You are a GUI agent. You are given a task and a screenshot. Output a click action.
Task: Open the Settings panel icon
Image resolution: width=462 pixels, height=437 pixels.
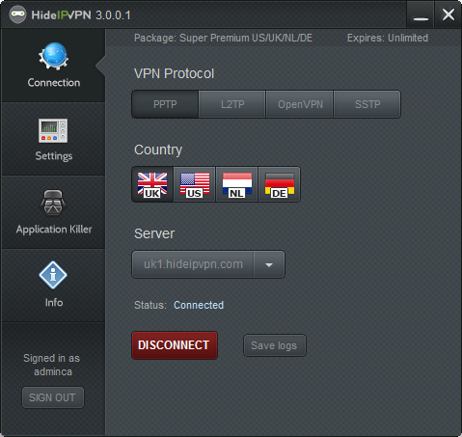[x=53, y=130]
